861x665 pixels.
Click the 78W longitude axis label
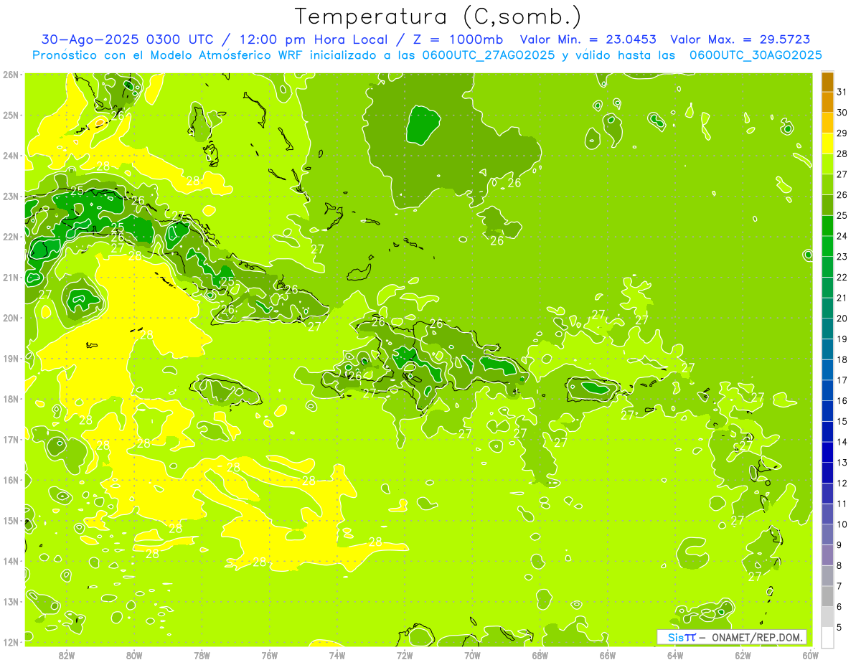(x=202, y=654)
